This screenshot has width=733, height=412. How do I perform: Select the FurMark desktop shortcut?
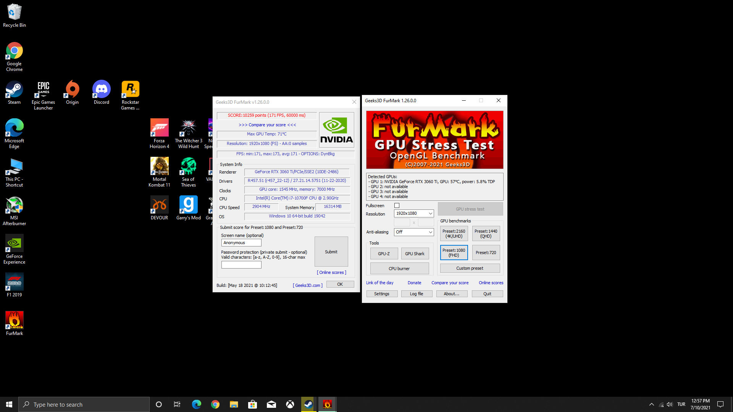15,324
